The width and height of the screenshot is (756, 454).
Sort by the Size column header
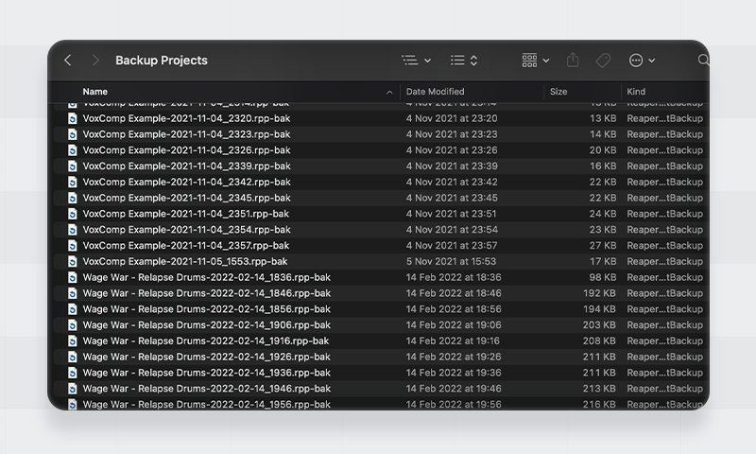point(558,92)
